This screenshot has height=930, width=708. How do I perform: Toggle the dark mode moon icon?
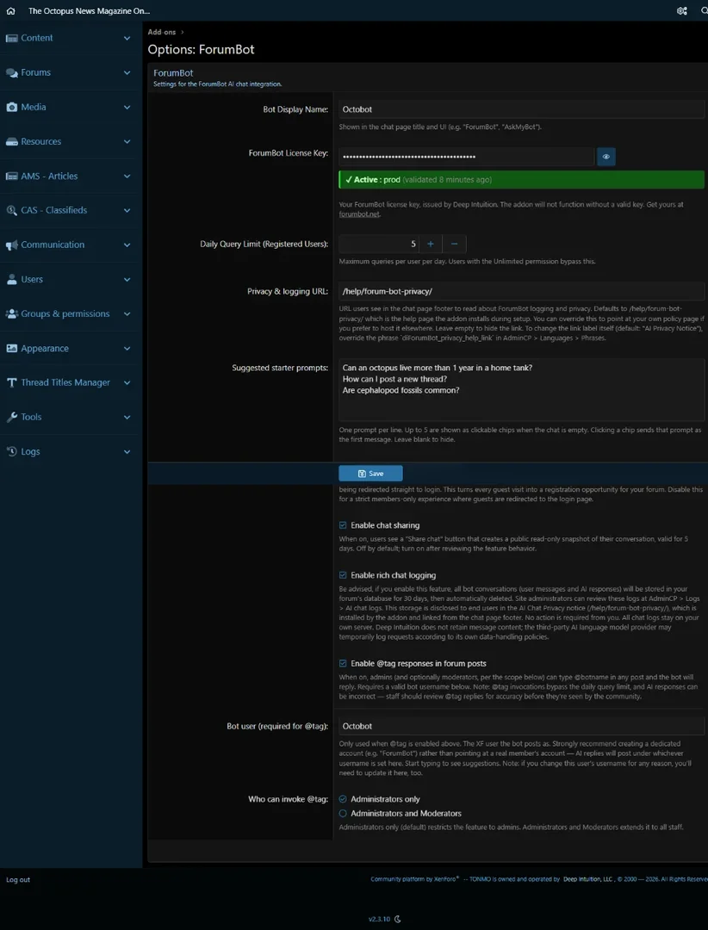point(398,920)
